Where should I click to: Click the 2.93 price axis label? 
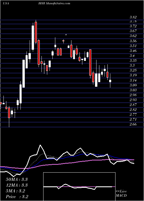133,100
